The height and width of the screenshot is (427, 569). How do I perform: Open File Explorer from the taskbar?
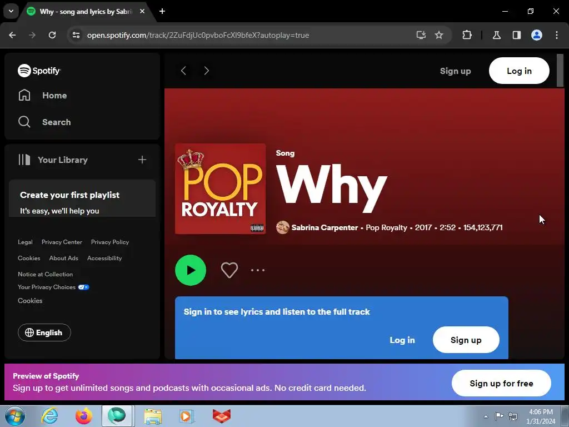point(153,416)
